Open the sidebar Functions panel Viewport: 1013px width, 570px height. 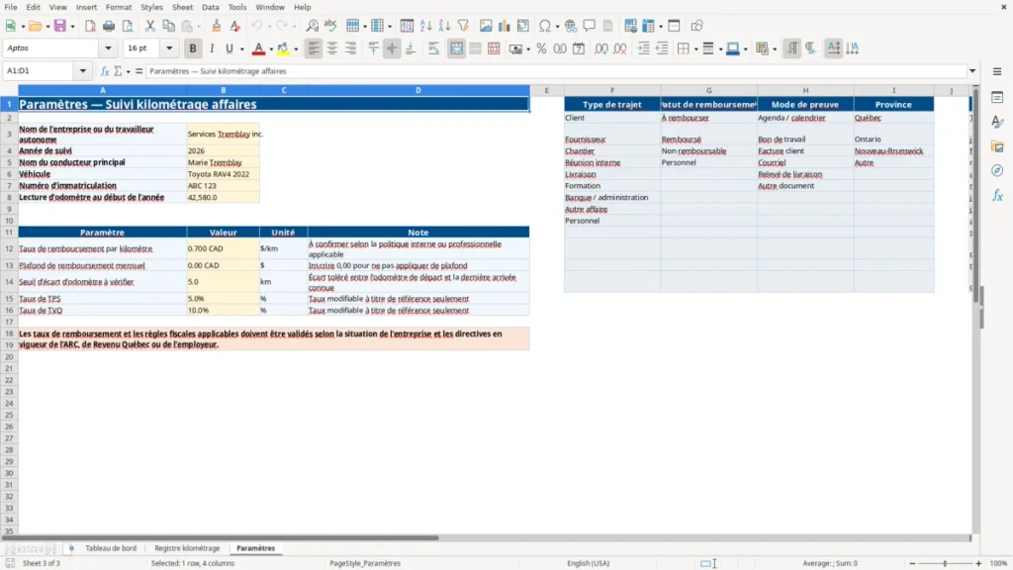click(x=997, y=195)
